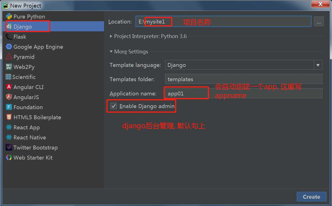332x206 pixels.
Task: Click the Foundation F icon
Action: click(x=9, y=107)
